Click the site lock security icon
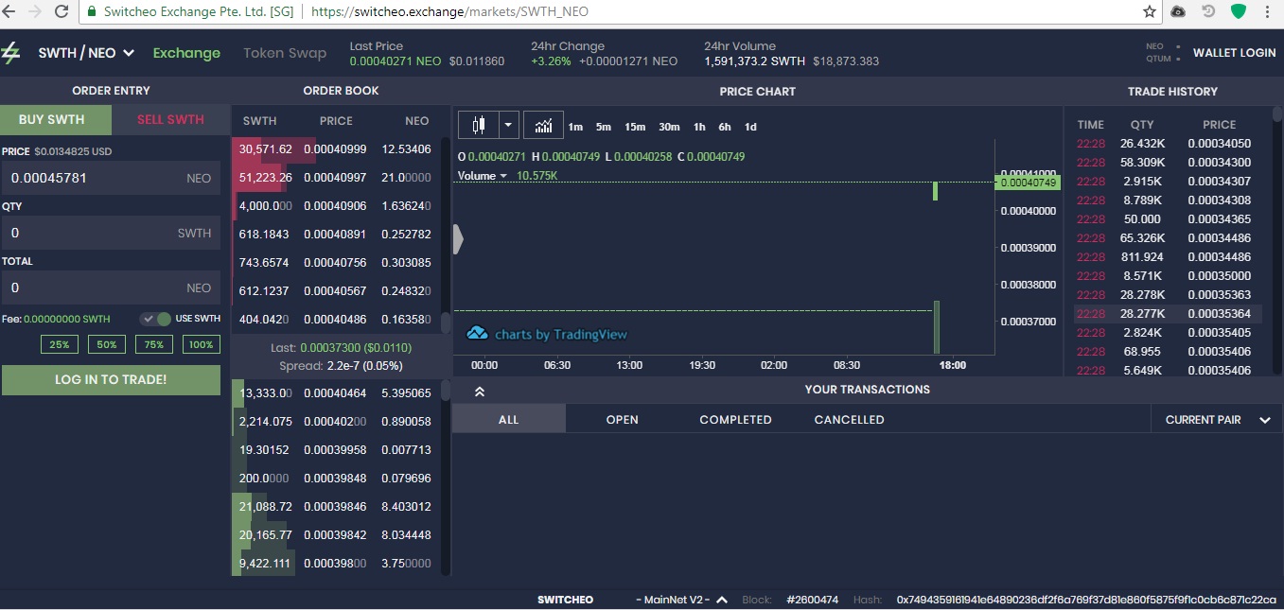This screenshot has width=1284, height=610. click(x=92, y=12)
